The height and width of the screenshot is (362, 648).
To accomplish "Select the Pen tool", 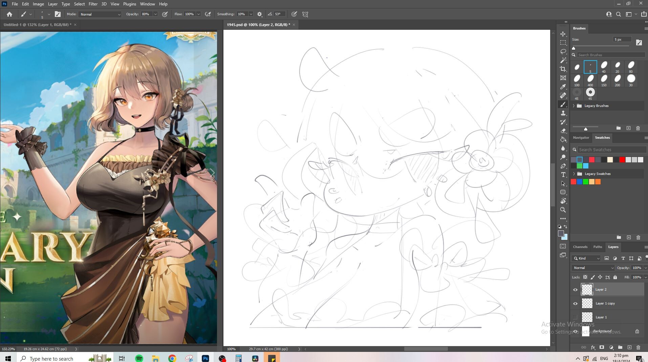I will click(563, 166).
